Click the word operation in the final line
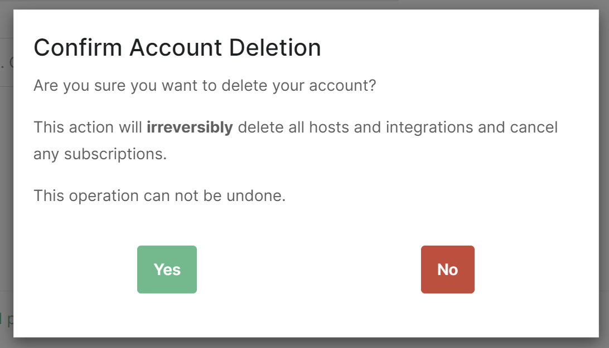The height and width of the screenshot is (348, 609). 104,196
